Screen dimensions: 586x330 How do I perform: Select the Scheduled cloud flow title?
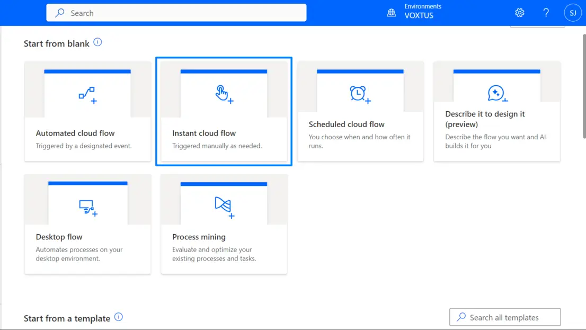[x=347, y=124]
